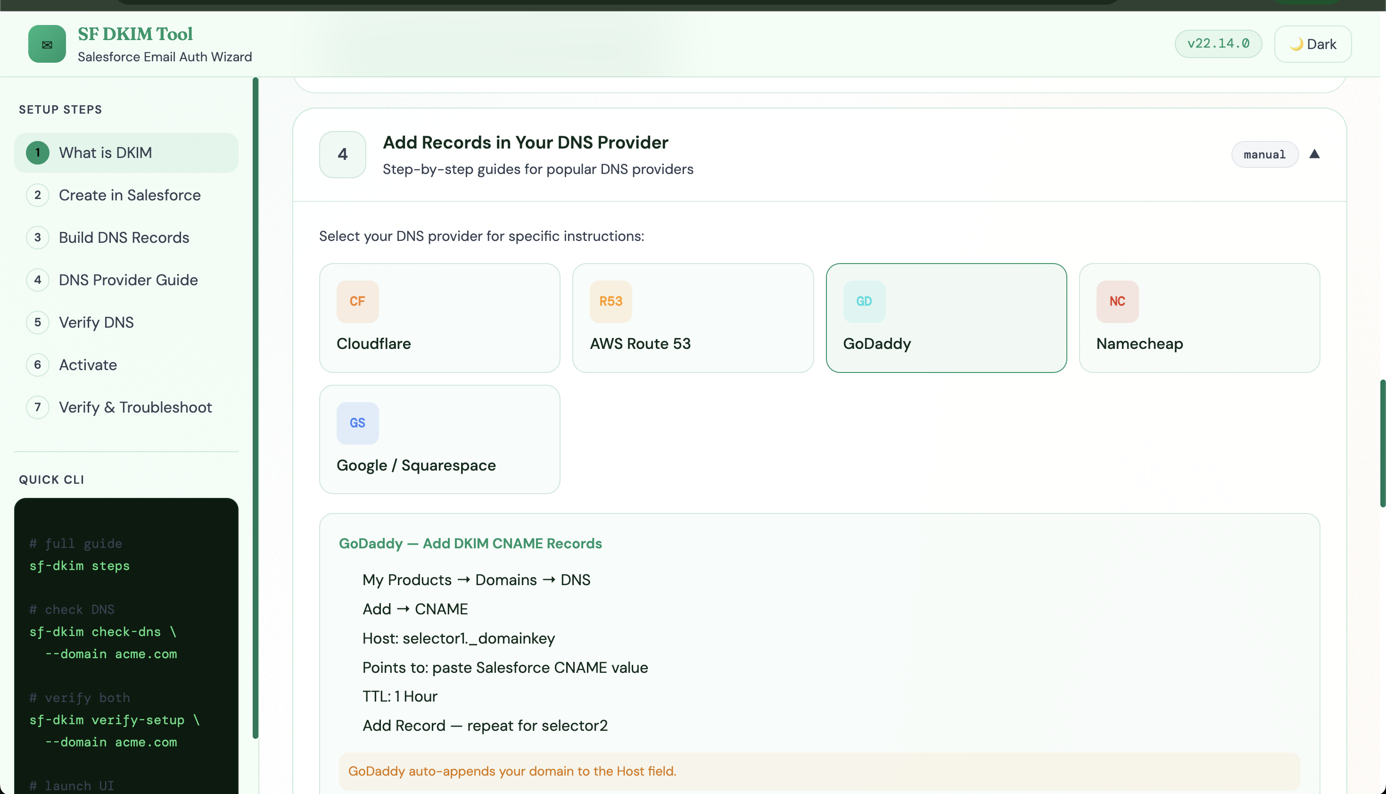Go to Build DNS Records step
Viewport: 1386px width, 794px height.
tap(124, 238)
